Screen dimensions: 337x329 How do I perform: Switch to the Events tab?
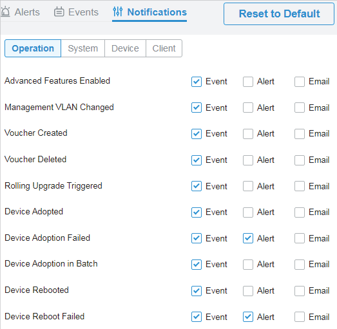pos(76,12)
